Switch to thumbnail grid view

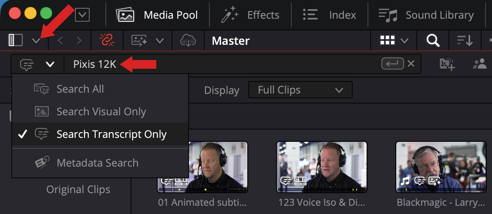387,40
